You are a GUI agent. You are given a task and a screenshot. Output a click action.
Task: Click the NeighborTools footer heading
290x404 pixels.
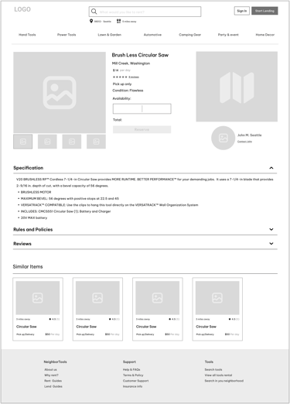click(x=55, y=361)
